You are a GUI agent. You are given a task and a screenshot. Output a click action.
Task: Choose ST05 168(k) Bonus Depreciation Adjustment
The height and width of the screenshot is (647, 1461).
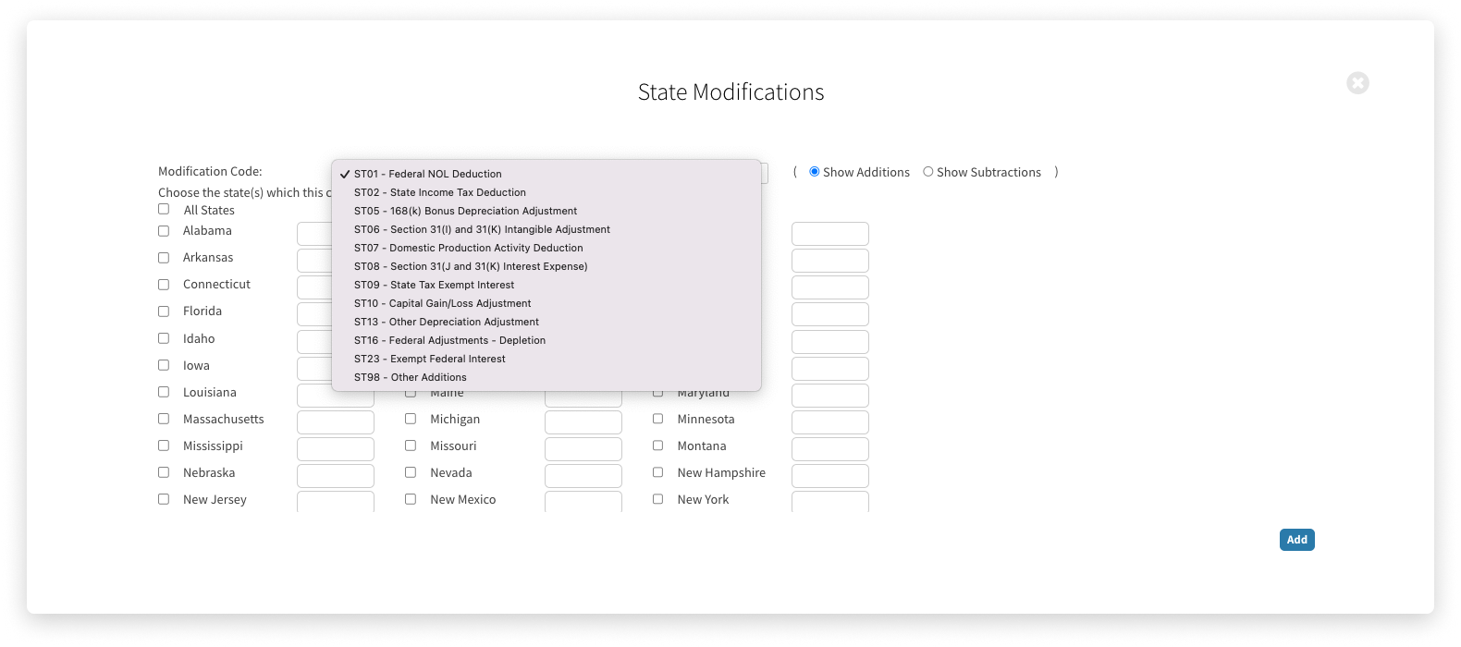pos(465,211)
